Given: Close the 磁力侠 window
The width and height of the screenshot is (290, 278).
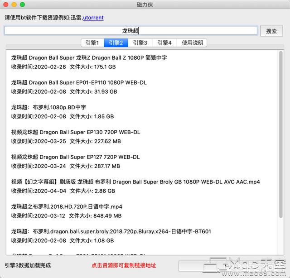Looking at the screenshot, I should click(6, 5).
